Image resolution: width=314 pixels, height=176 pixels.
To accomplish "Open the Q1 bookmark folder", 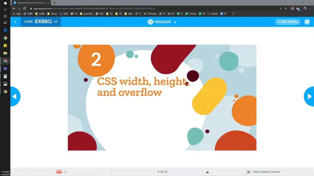I will pyautogui.click(x=109, y=14).
